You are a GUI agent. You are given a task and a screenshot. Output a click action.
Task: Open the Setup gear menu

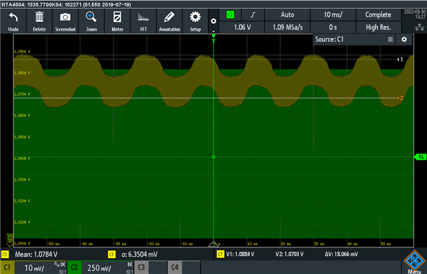195,21
